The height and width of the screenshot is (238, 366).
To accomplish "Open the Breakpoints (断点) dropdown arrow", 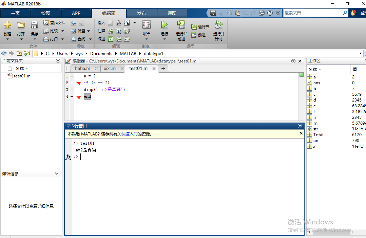I will coord(147,39).
